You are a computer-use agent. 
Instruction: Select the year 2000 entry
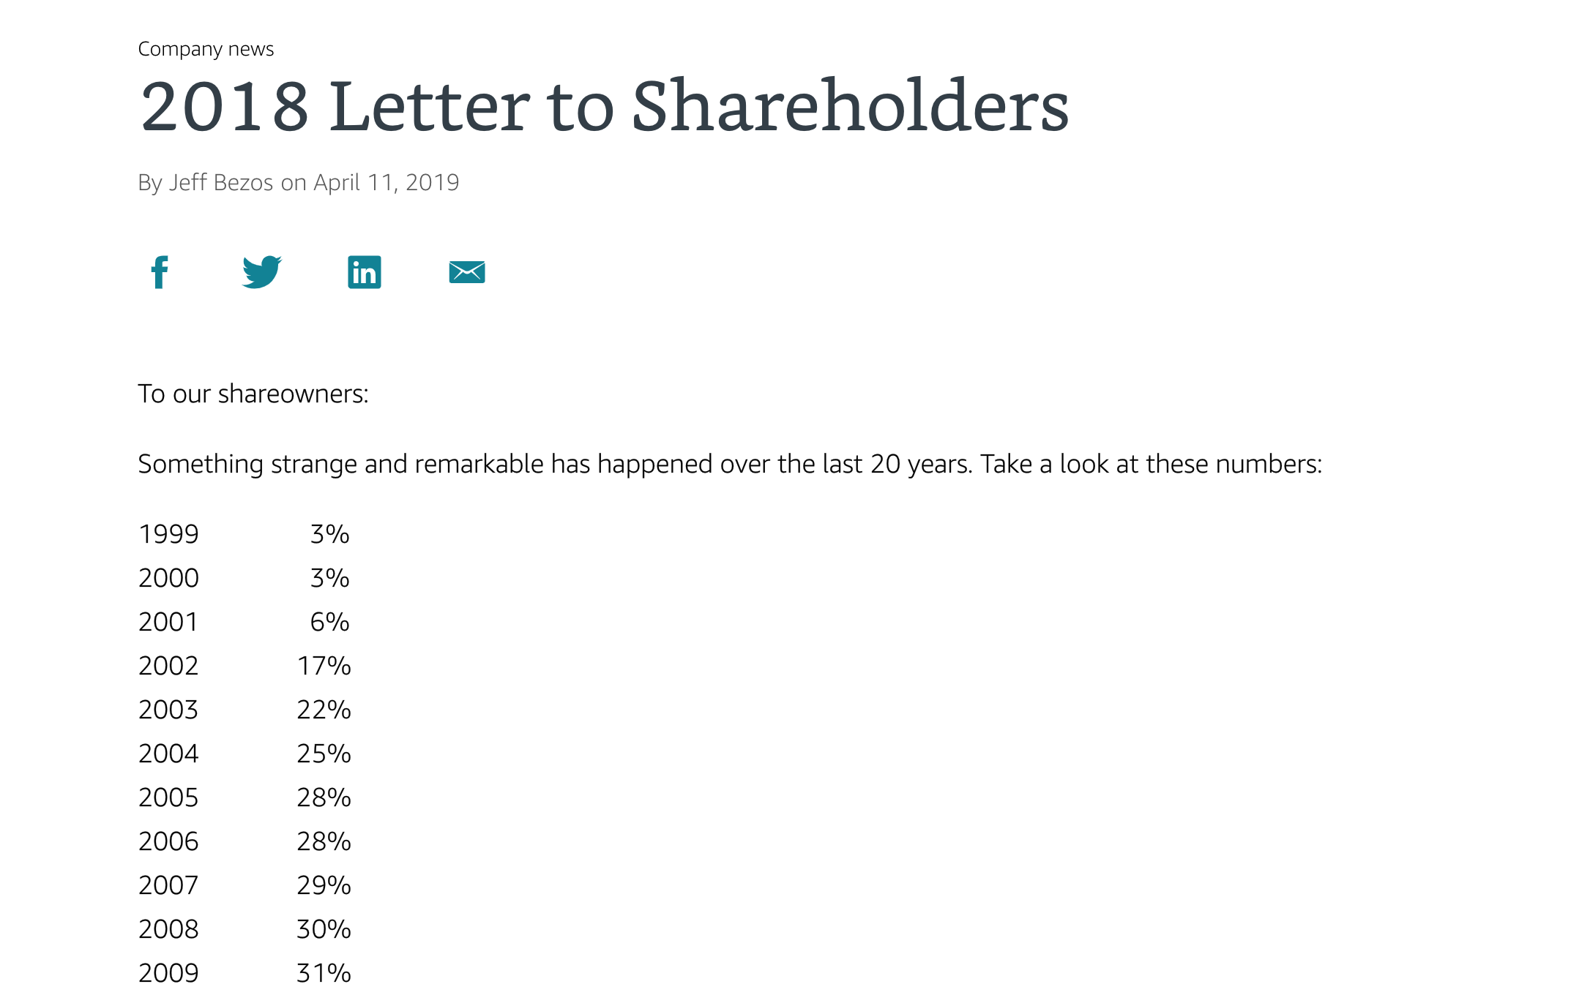[168, 578]
